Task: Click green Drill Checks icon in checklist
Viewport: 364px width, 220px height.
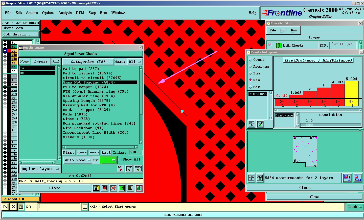Action: tap(279, 46)
